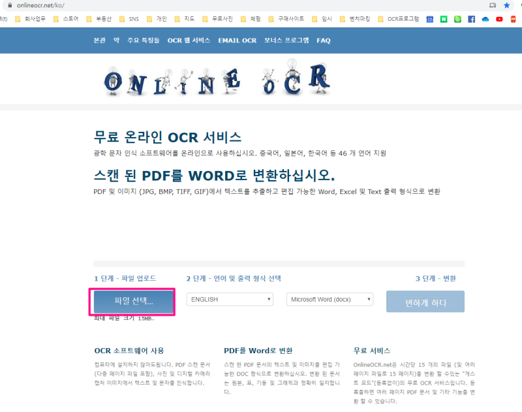Open the 지도 bookmark folder
This screenshot has width=522, height=412.
point(185,19)
